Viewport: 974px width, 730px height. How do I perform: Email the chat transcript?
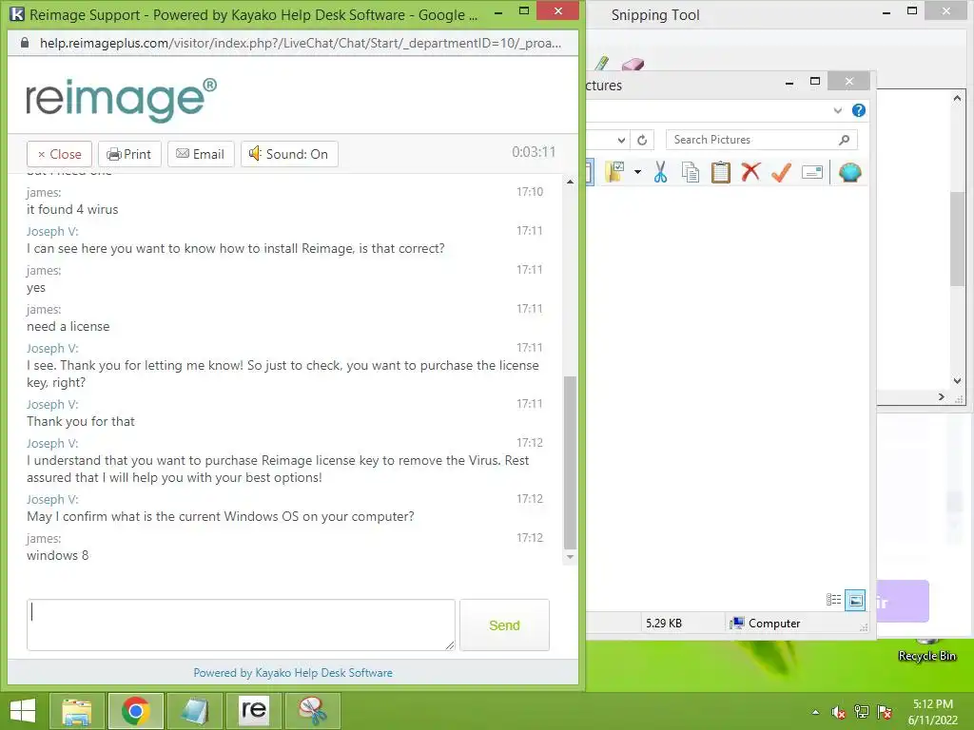point(201,154)
